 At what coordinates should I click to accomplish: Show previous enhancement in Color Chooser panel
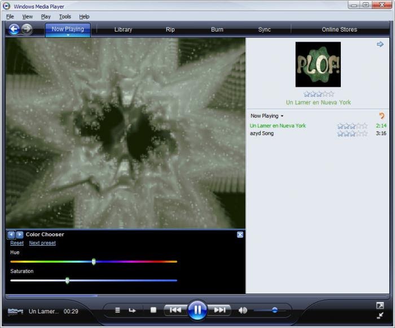click(11, 234)
